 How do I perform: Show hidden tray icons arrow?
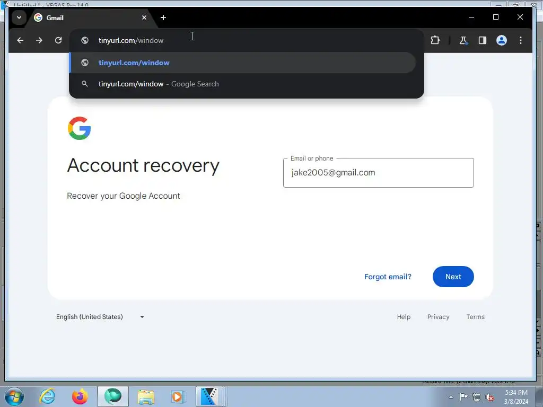pos(451,397)
